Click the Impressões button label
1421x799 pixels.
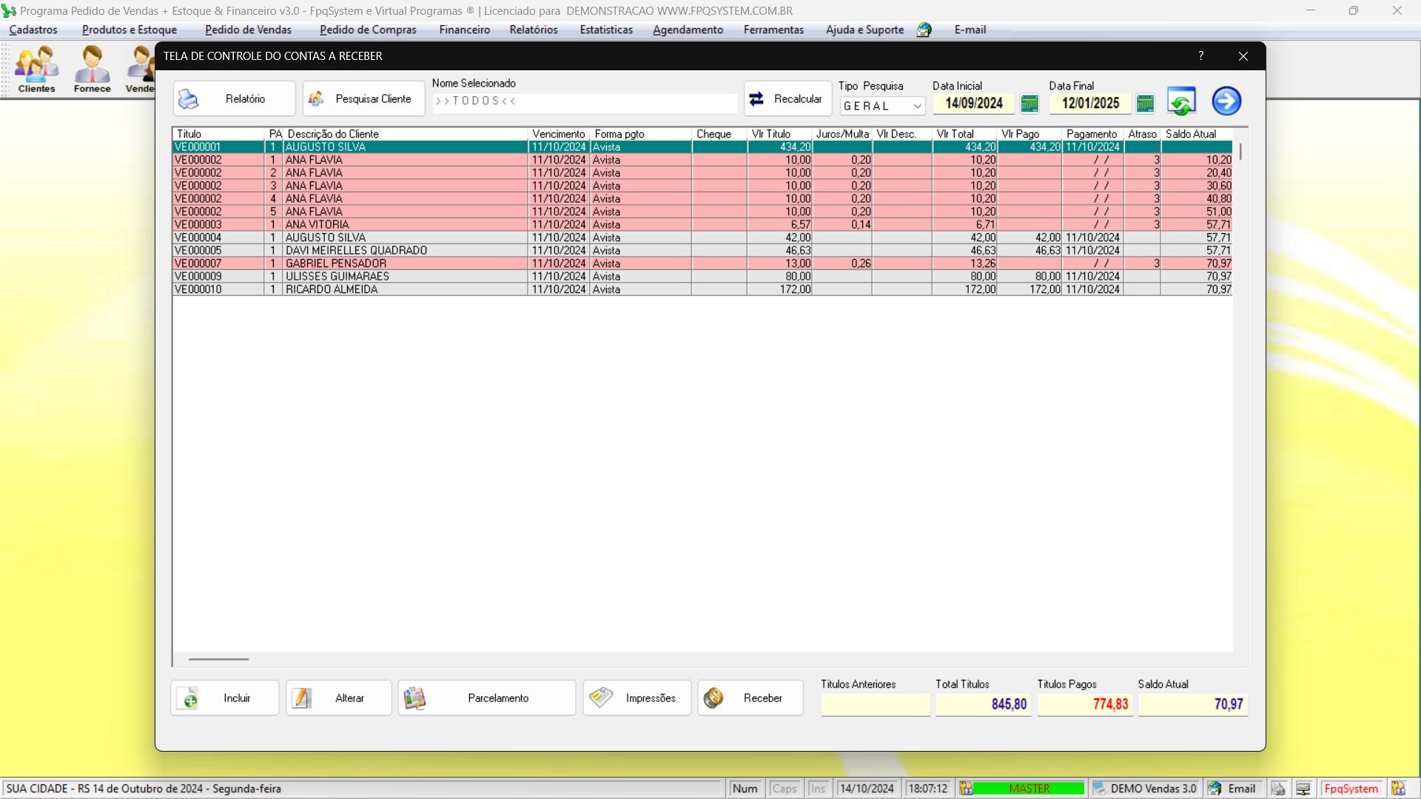click(x=651, y=698)
